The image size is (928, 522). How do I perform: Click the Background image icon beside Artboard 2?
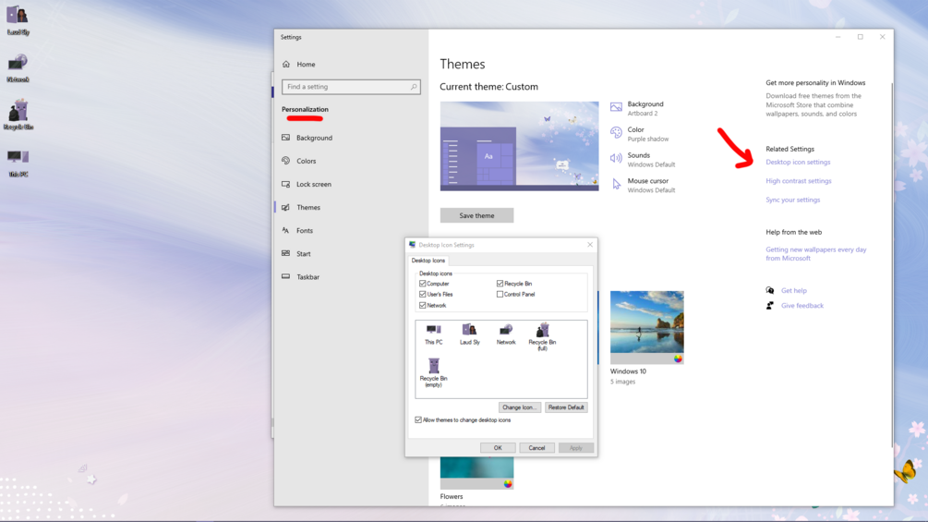[616, 108]
